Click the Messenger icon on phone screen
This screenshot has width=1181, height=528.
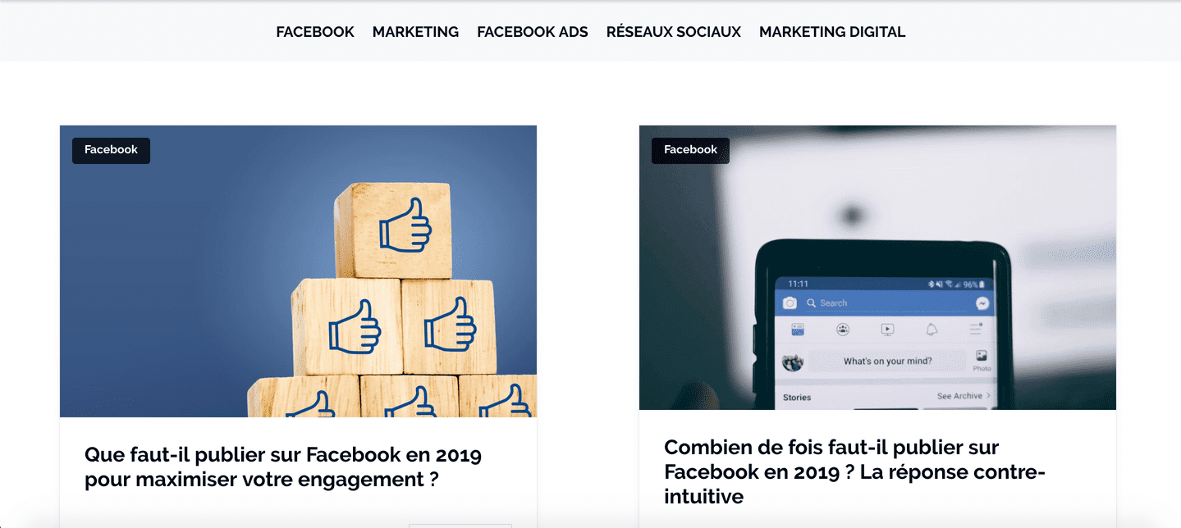[x=982, y=303]
